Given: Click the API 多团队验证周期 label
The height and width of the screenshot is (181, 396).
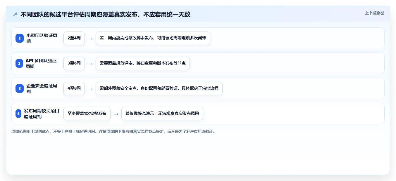Looking at the screenshot, I should 41,63.
